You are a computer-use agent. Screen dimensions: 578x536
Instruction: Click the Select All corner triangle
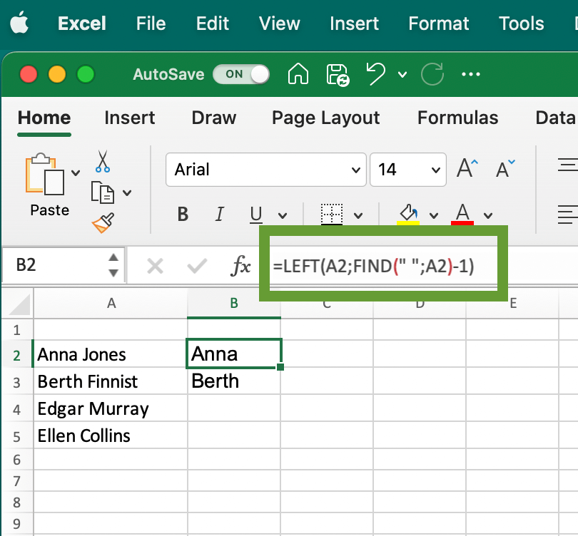[x=18, y=304]
